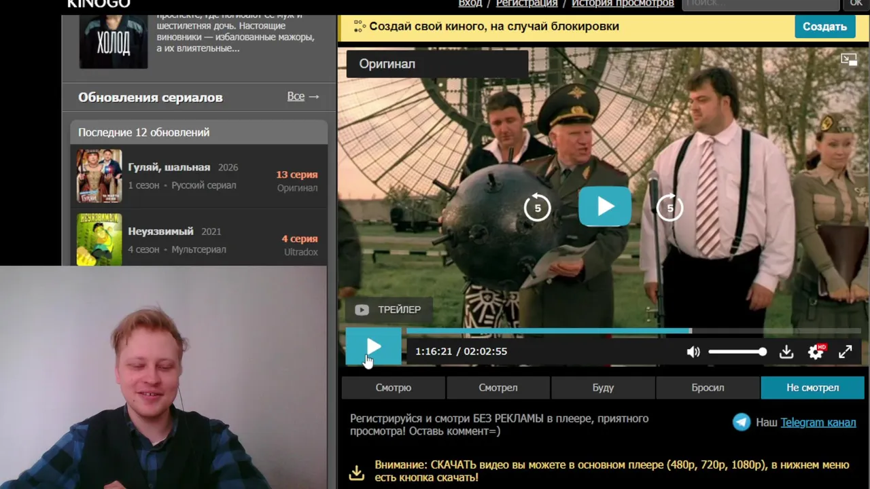870x489 pixels.
Task: Open the Неуязвимый poster thumbnail
Action: pyautogui.click(x=99, y=240)
